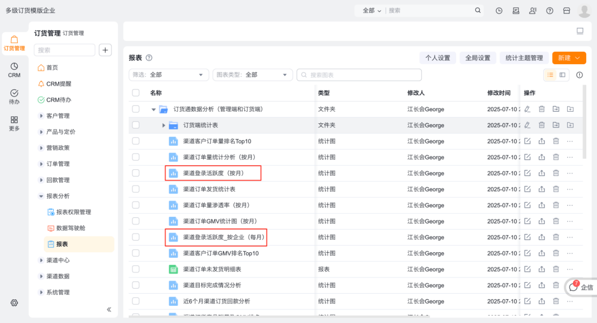
Task: Open the help question mark icon
Action: pos(549,11)
